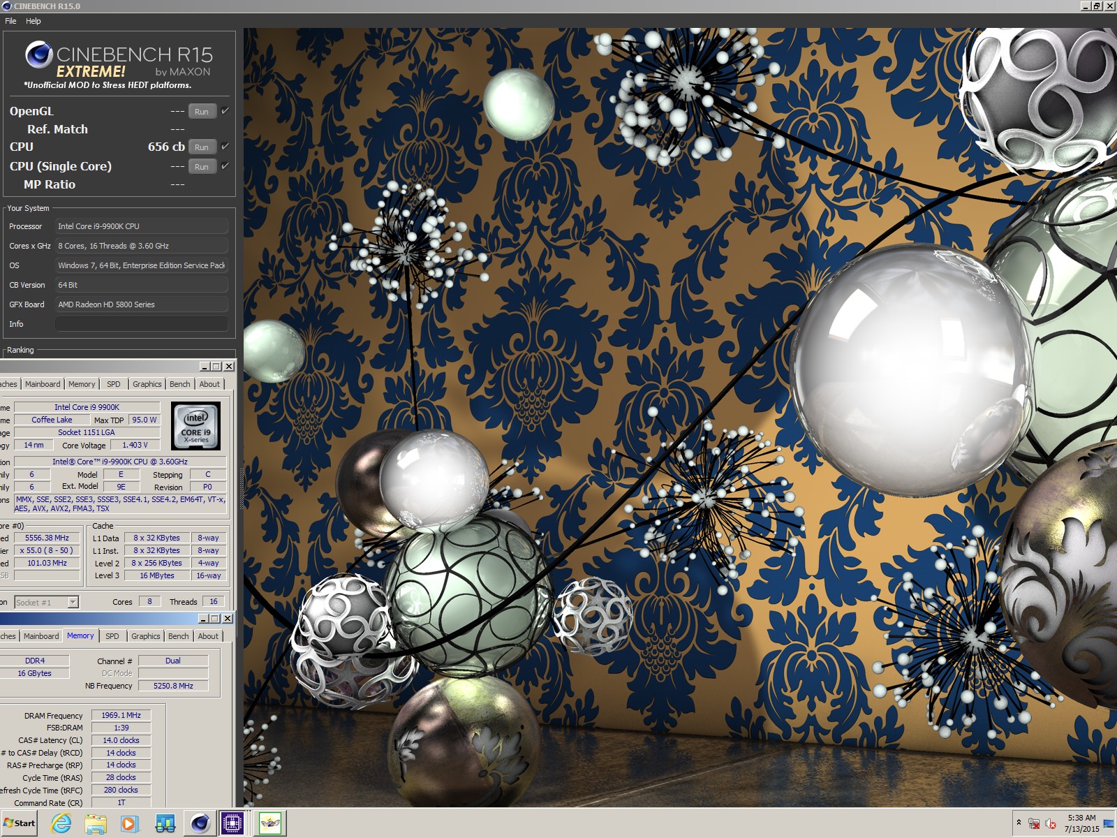The width and height of the screenshot is (1117, 838).
Task: Switch to Memory tab in upper CPU-Z window
Action: 82,384
